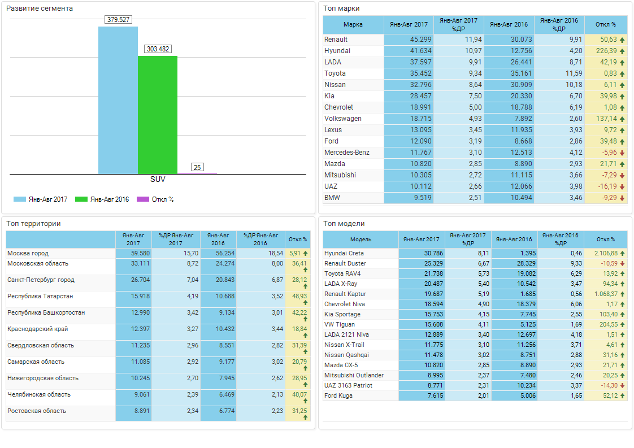
Task: Sort Топ марки by the Марка column header
Action: click(353, 25)
